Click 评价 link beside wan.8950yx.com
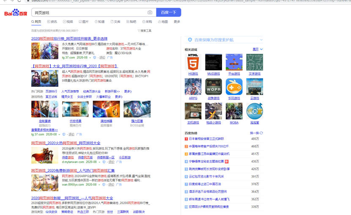The width and height of the screenshot is (351, 215). point(111,185)
